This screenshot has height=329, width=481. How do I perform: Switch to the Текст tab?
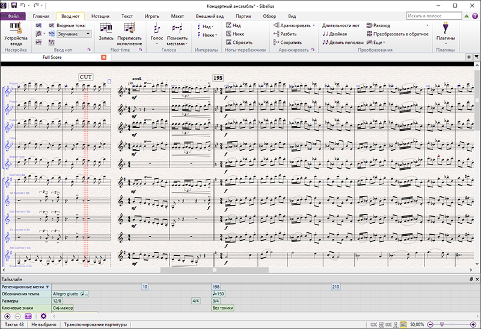127,16
